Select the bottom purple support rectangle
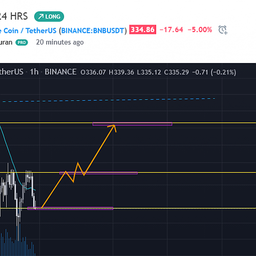This screenshot has width=256, height=256. point(70,208)
